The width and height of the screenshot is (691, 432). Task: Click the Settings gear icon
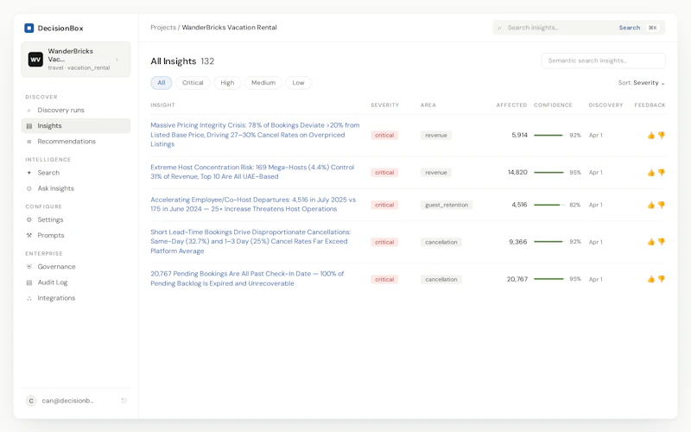click(29, 219)
